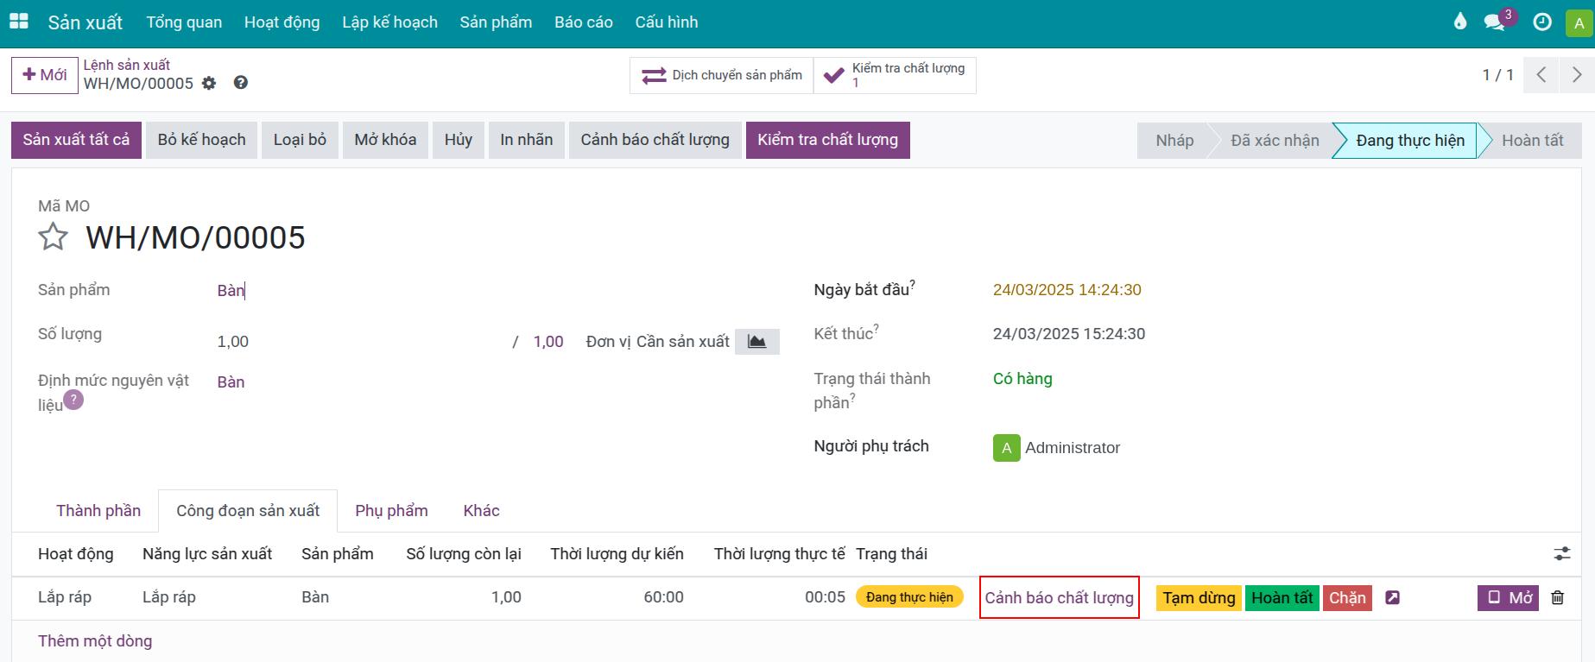The image size is (1595, 662).
Task: Open the Báo cáo menu
Action: coord(584,22)
